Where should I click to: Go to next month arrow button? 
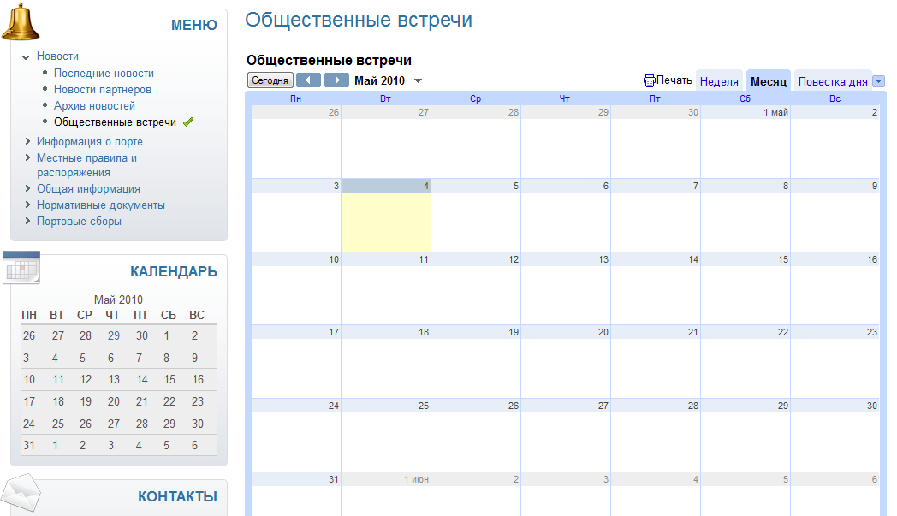point(336,80)
